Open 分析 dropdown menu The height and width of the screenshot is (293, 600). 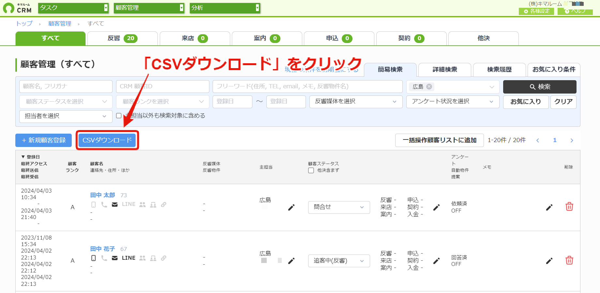[225, 8]
